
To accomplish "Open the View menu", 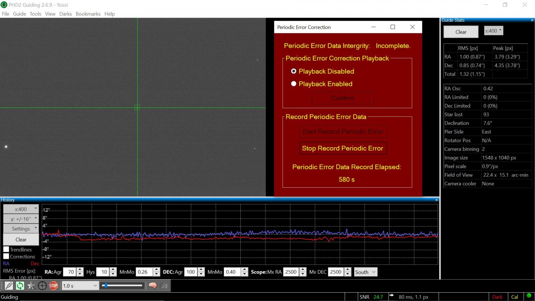I will click(50, 14).
